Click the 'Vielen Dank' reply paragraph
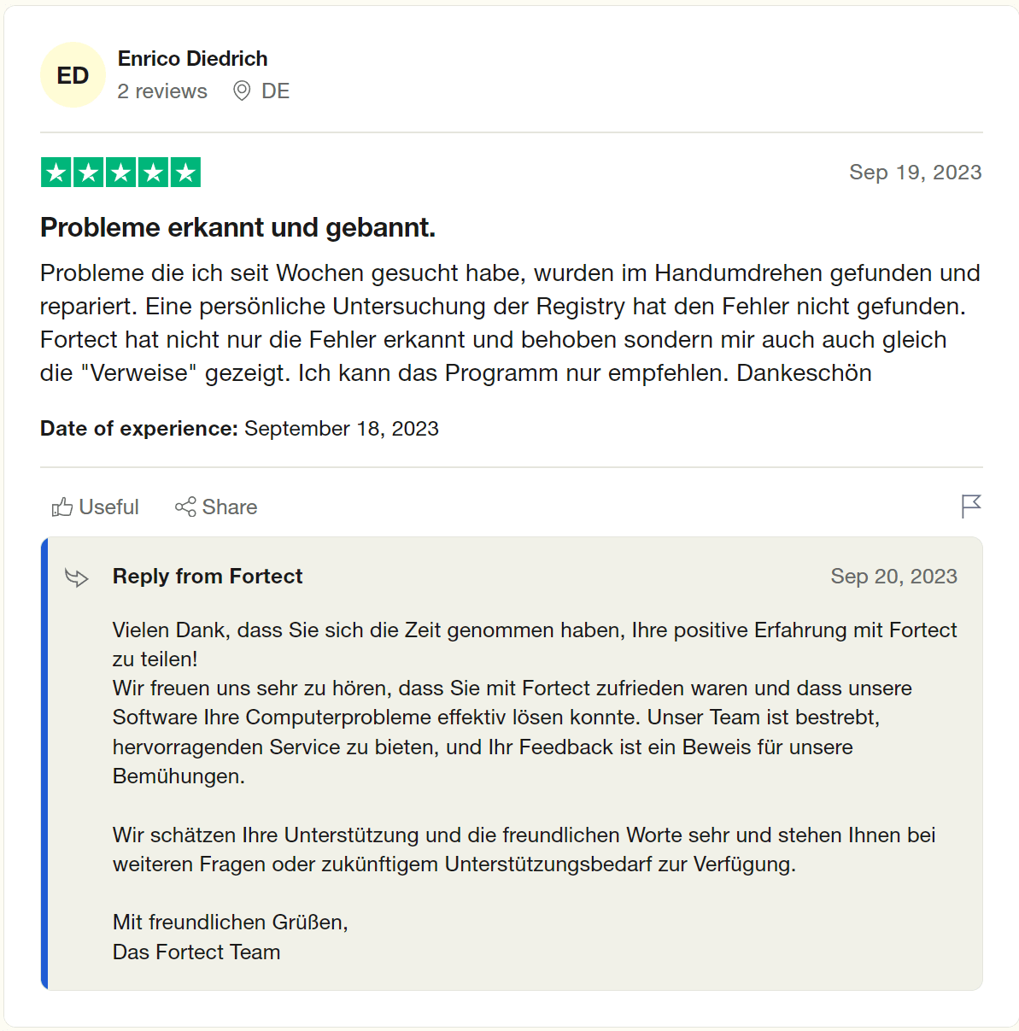The width and height of the screenshot is (1019, 1031). point(534,644)
